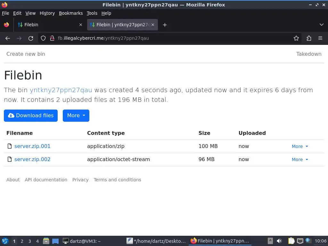This screenshot has width=328, height=246.
Task: Open the History menu
Action: (47, 13)
